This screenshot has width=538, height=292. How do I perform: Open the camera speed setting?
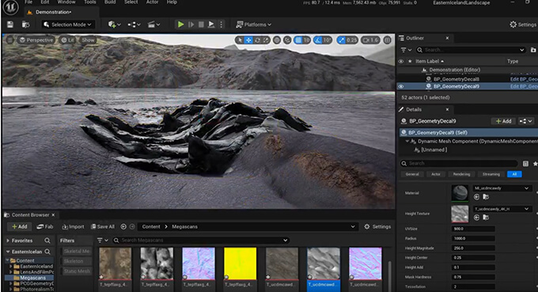tap(370, 40)
